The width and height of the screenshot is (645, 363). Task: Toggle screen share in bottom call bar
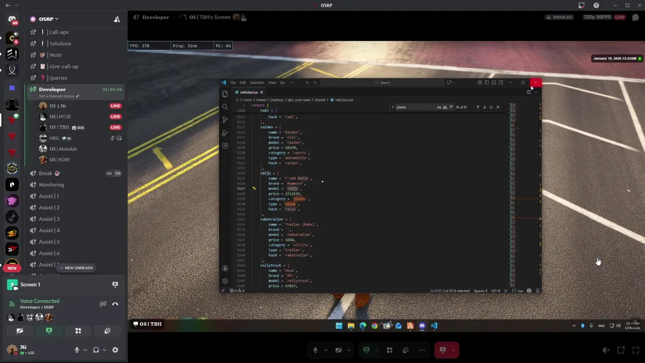pos(366,350)
